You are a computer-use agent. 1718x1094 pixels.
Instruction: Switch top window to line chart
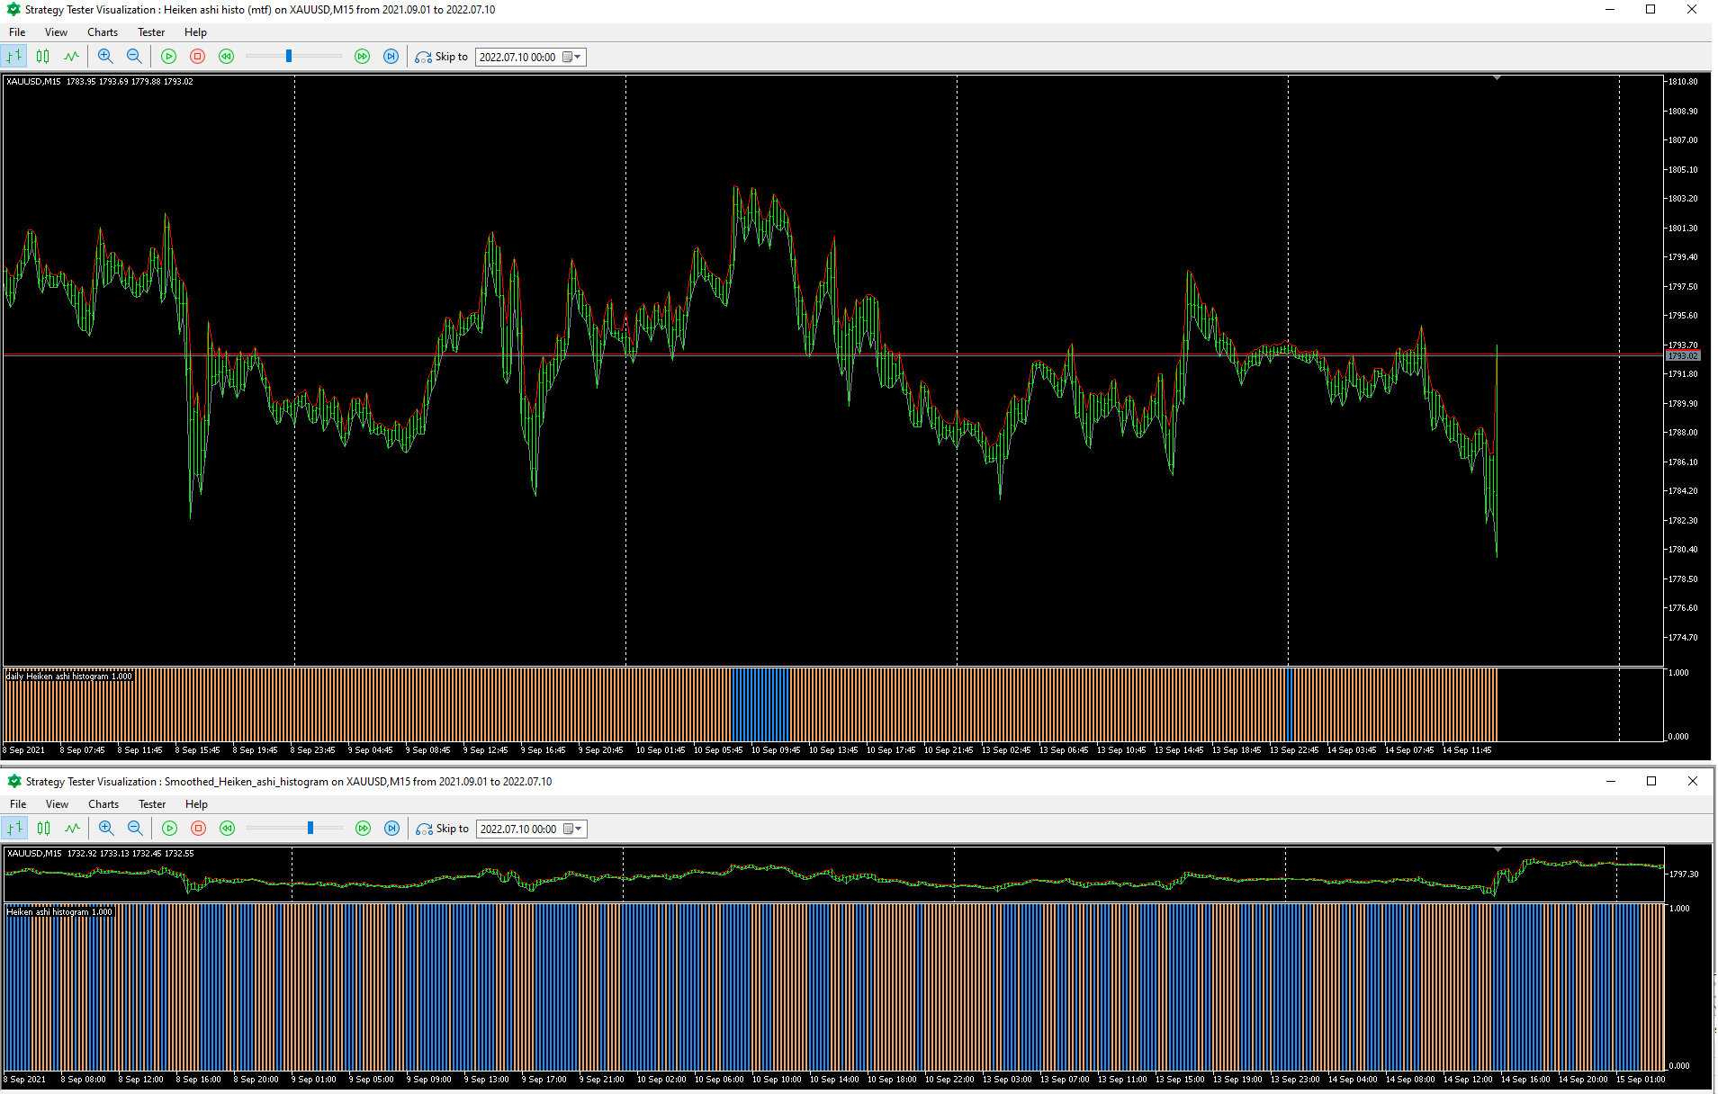click(x=72, y=57)
